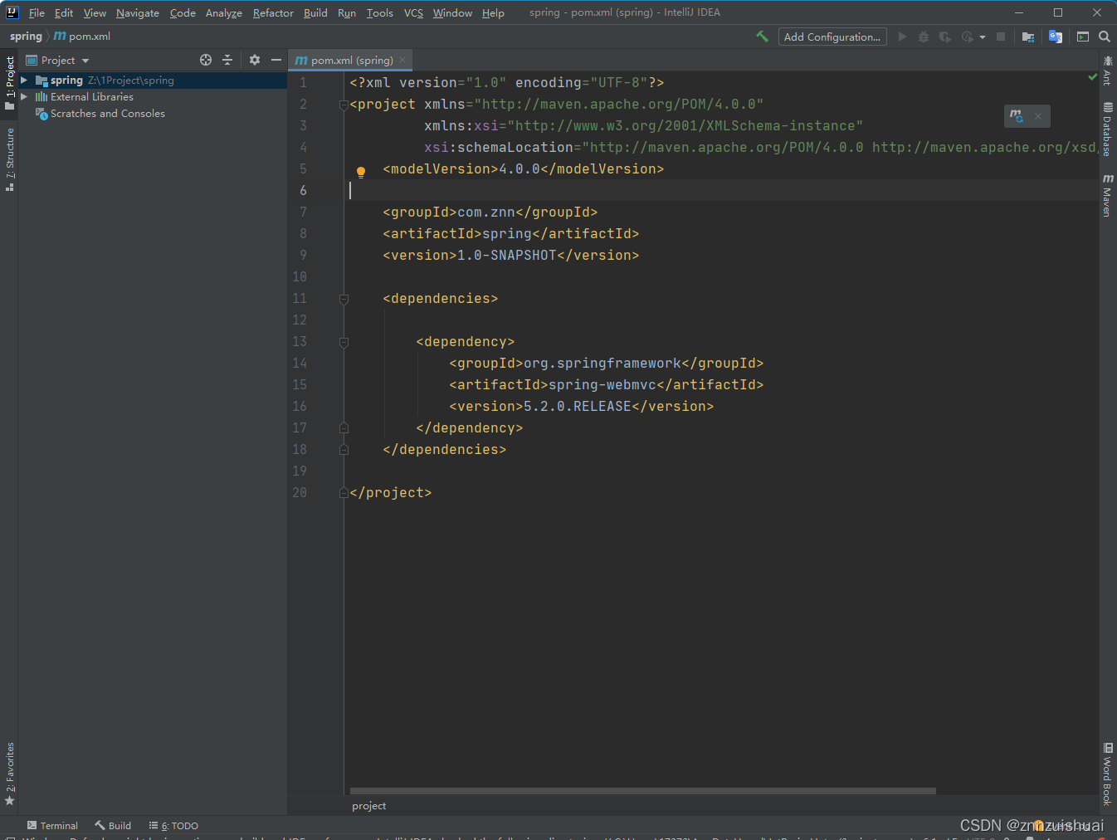Open the Profiler dropdown arrow
The image size is (1117, 840).
coord(983,37)
